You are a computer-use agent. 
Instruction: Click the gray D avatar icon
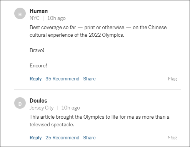(20, 103)
